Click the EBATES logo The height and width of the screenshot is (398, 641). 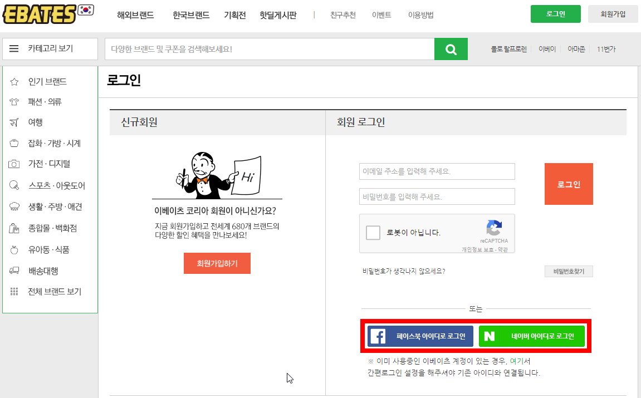coord(39,14)
